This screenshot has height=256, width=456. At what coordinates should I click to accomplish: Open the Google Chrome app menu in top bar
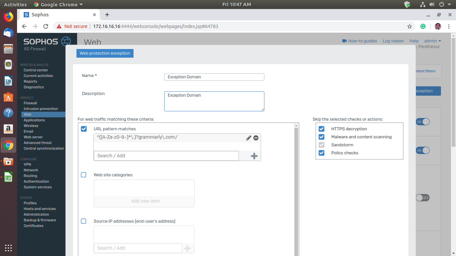58,5
